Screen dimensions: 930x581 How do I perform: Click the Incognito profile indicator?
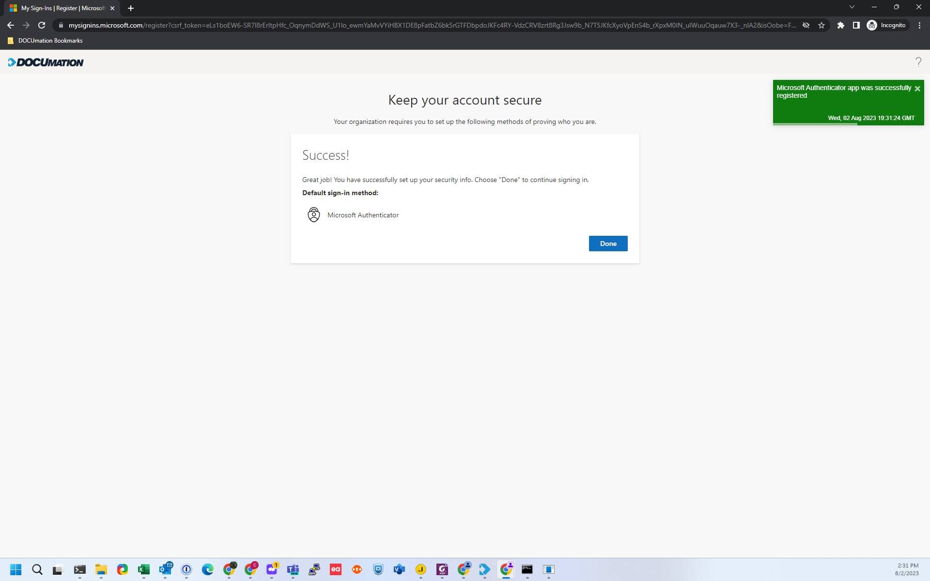pyautogui.click(x=886, y=25)
